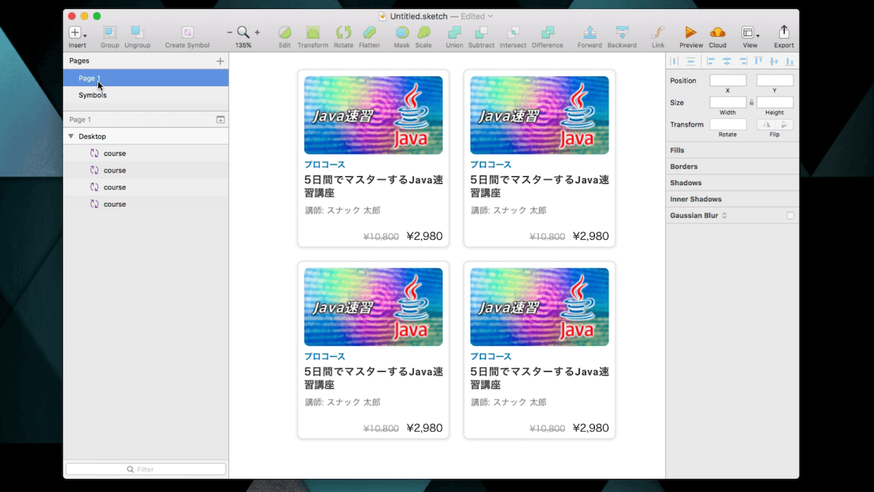The height and width of the screenshot is (492, 874).
Task: Move layer Forward with toolbar icon
Action: tap(589, 33)
